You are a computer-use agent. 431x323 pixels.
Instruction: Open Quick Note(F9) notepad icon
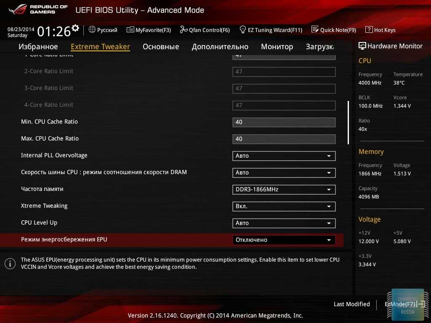click(315, 30)
